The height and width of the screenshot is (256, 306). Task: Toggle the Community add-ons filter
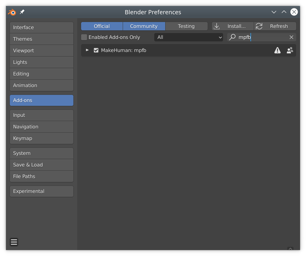144,26
